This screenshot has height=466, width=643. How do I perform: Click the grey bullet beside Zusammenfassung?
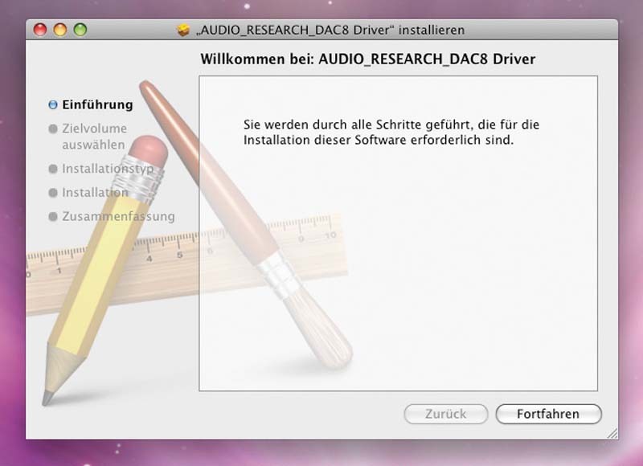pyautogui.click(x=53, y=216)
